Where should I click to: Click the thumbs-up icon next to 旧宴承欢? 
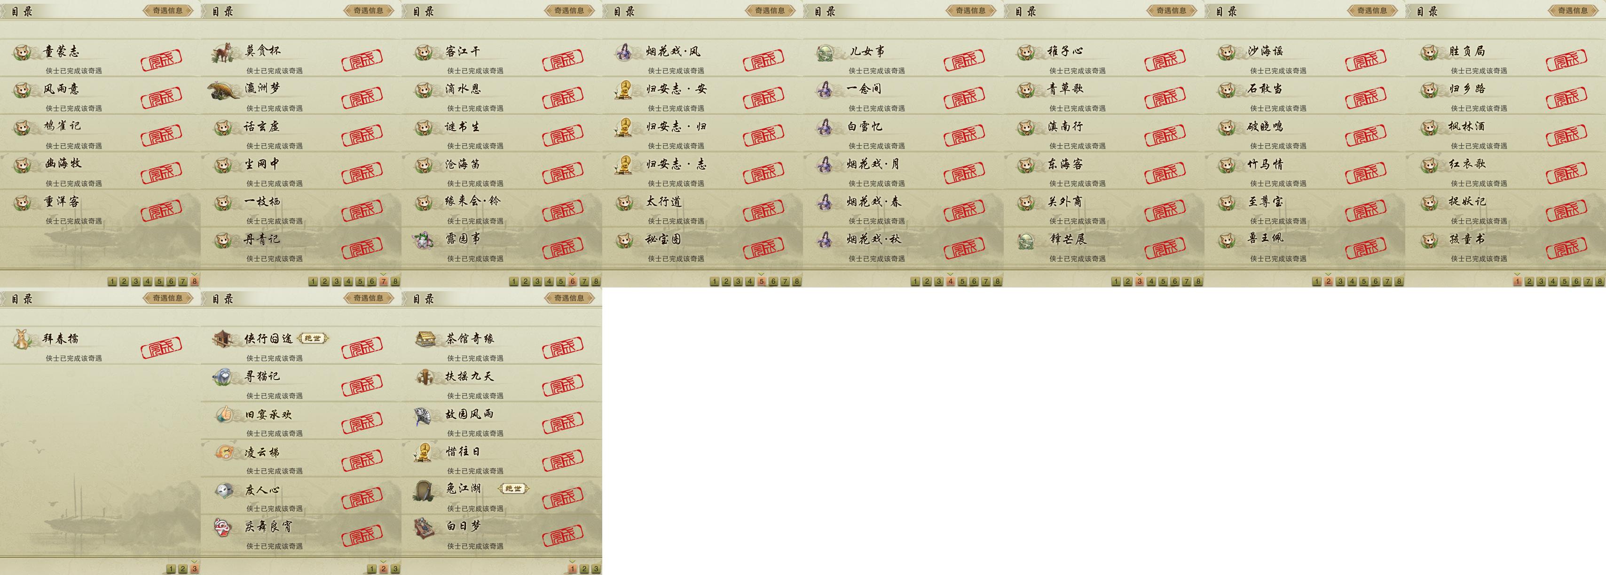coord(223,415)
